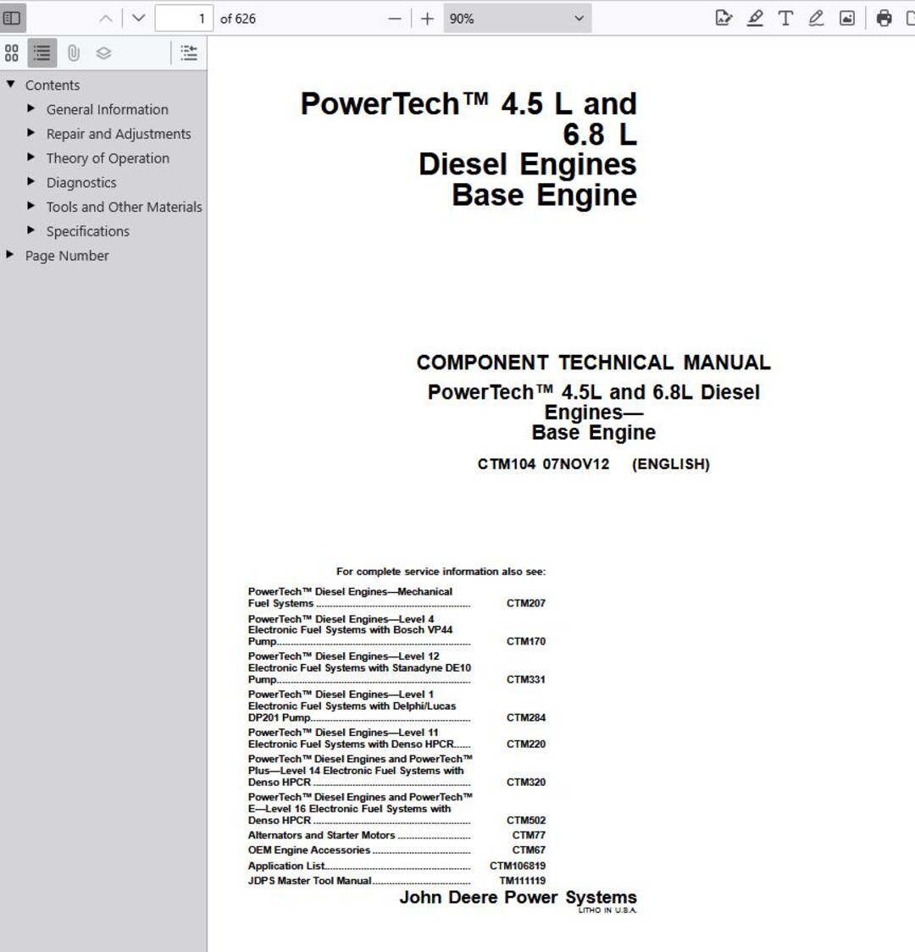
Task: Click the CTM220 reference text
Action: tap(526, 744)
